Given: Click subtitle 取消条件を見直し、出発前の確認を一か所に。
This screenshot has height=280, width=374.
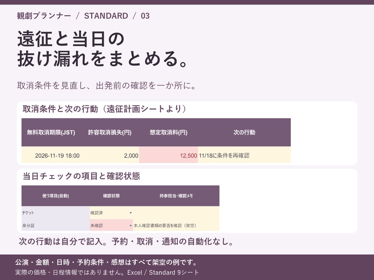Looking at the screenshot, I should [107, 85].
